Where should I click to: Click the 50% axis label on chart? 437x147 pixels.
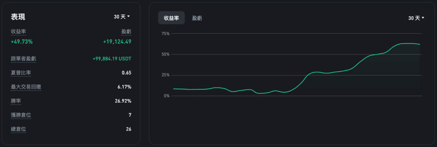[165, 54]
